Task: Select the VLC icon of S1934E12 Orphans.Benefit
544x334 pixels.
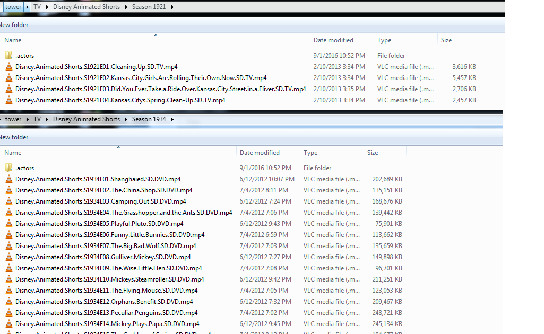Action: point(9,302)
